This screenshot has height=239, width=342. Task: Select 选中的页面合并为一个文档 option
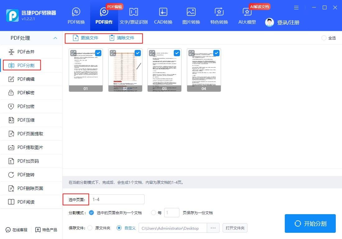coord(91,213)
